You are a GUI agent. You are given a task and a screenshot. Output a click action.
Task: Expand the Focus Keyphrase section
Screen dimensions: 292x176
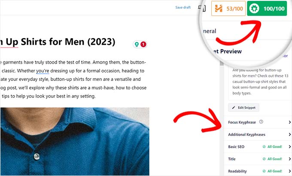click(x=289, y=122)
